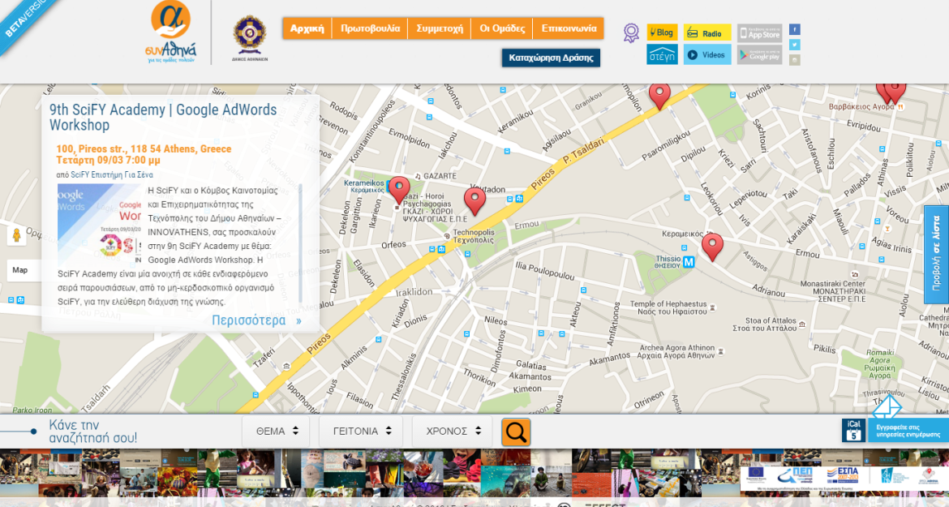The height and width of the screenshot is (507, 949).
Task: Click the Καταχώρηση Δράσης button
Action: pos(551,58)
